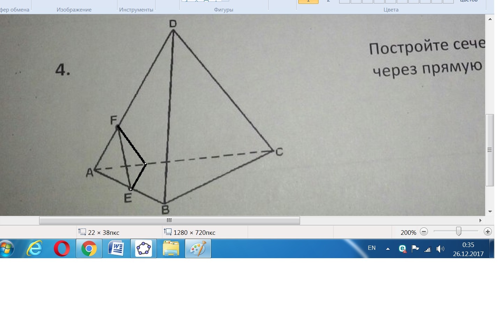Click the text 'Постройте сече' on canvas
This screenshot has width=503, height=314.
[x=427, y=46]
